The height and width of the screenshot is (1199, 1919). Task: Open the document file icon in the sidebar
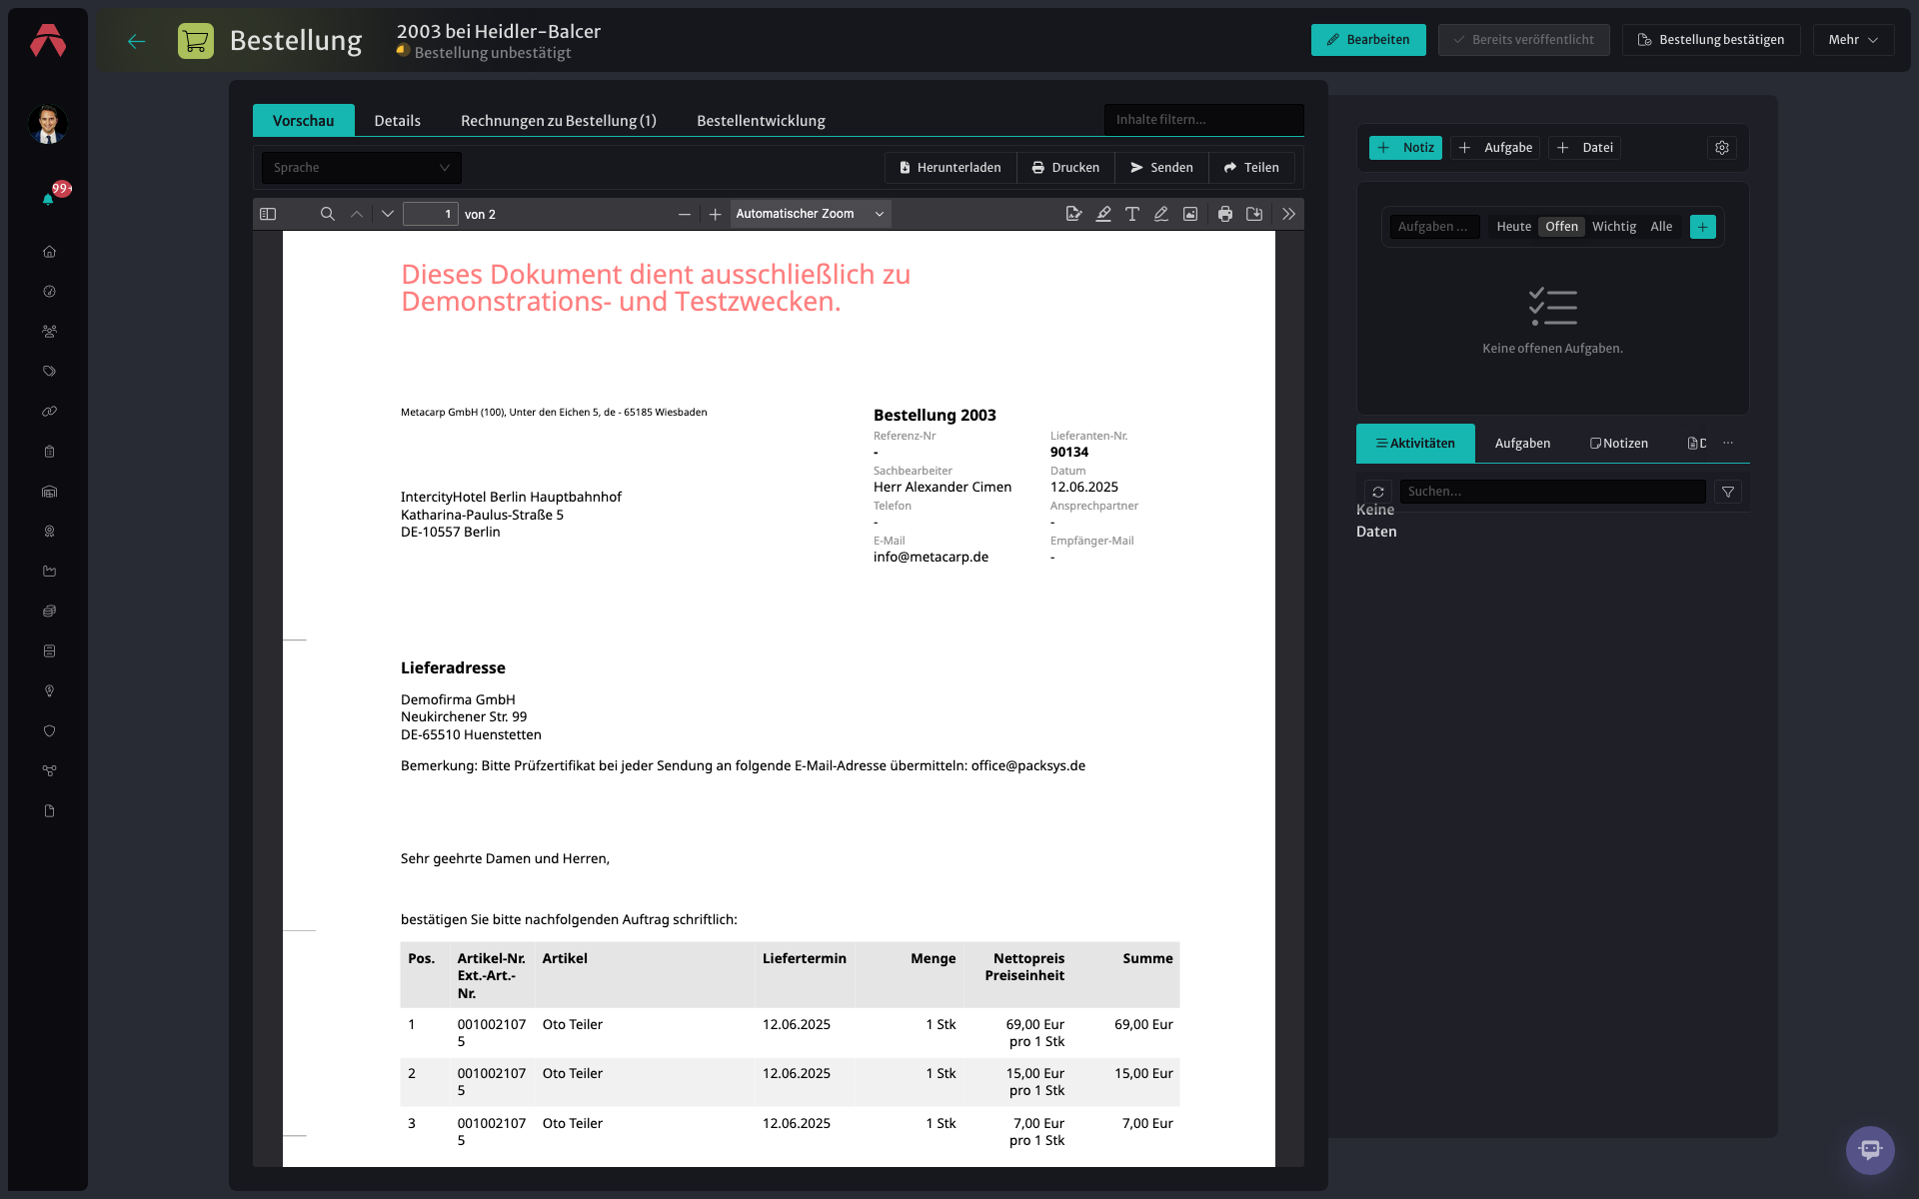tap(49, 811)
